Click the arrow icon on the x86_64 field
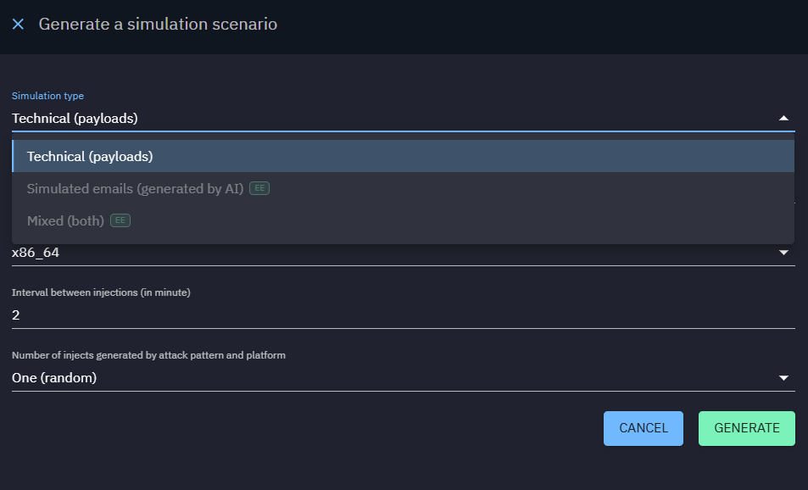 point(783,253)
